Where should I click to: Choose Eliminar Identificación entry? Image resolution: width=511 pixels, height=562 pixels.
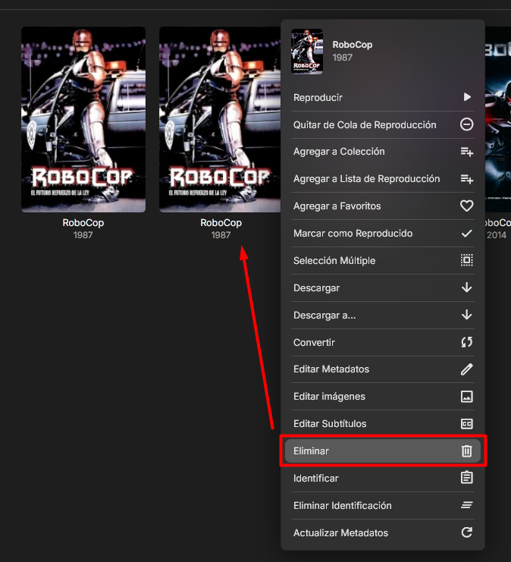383,505
